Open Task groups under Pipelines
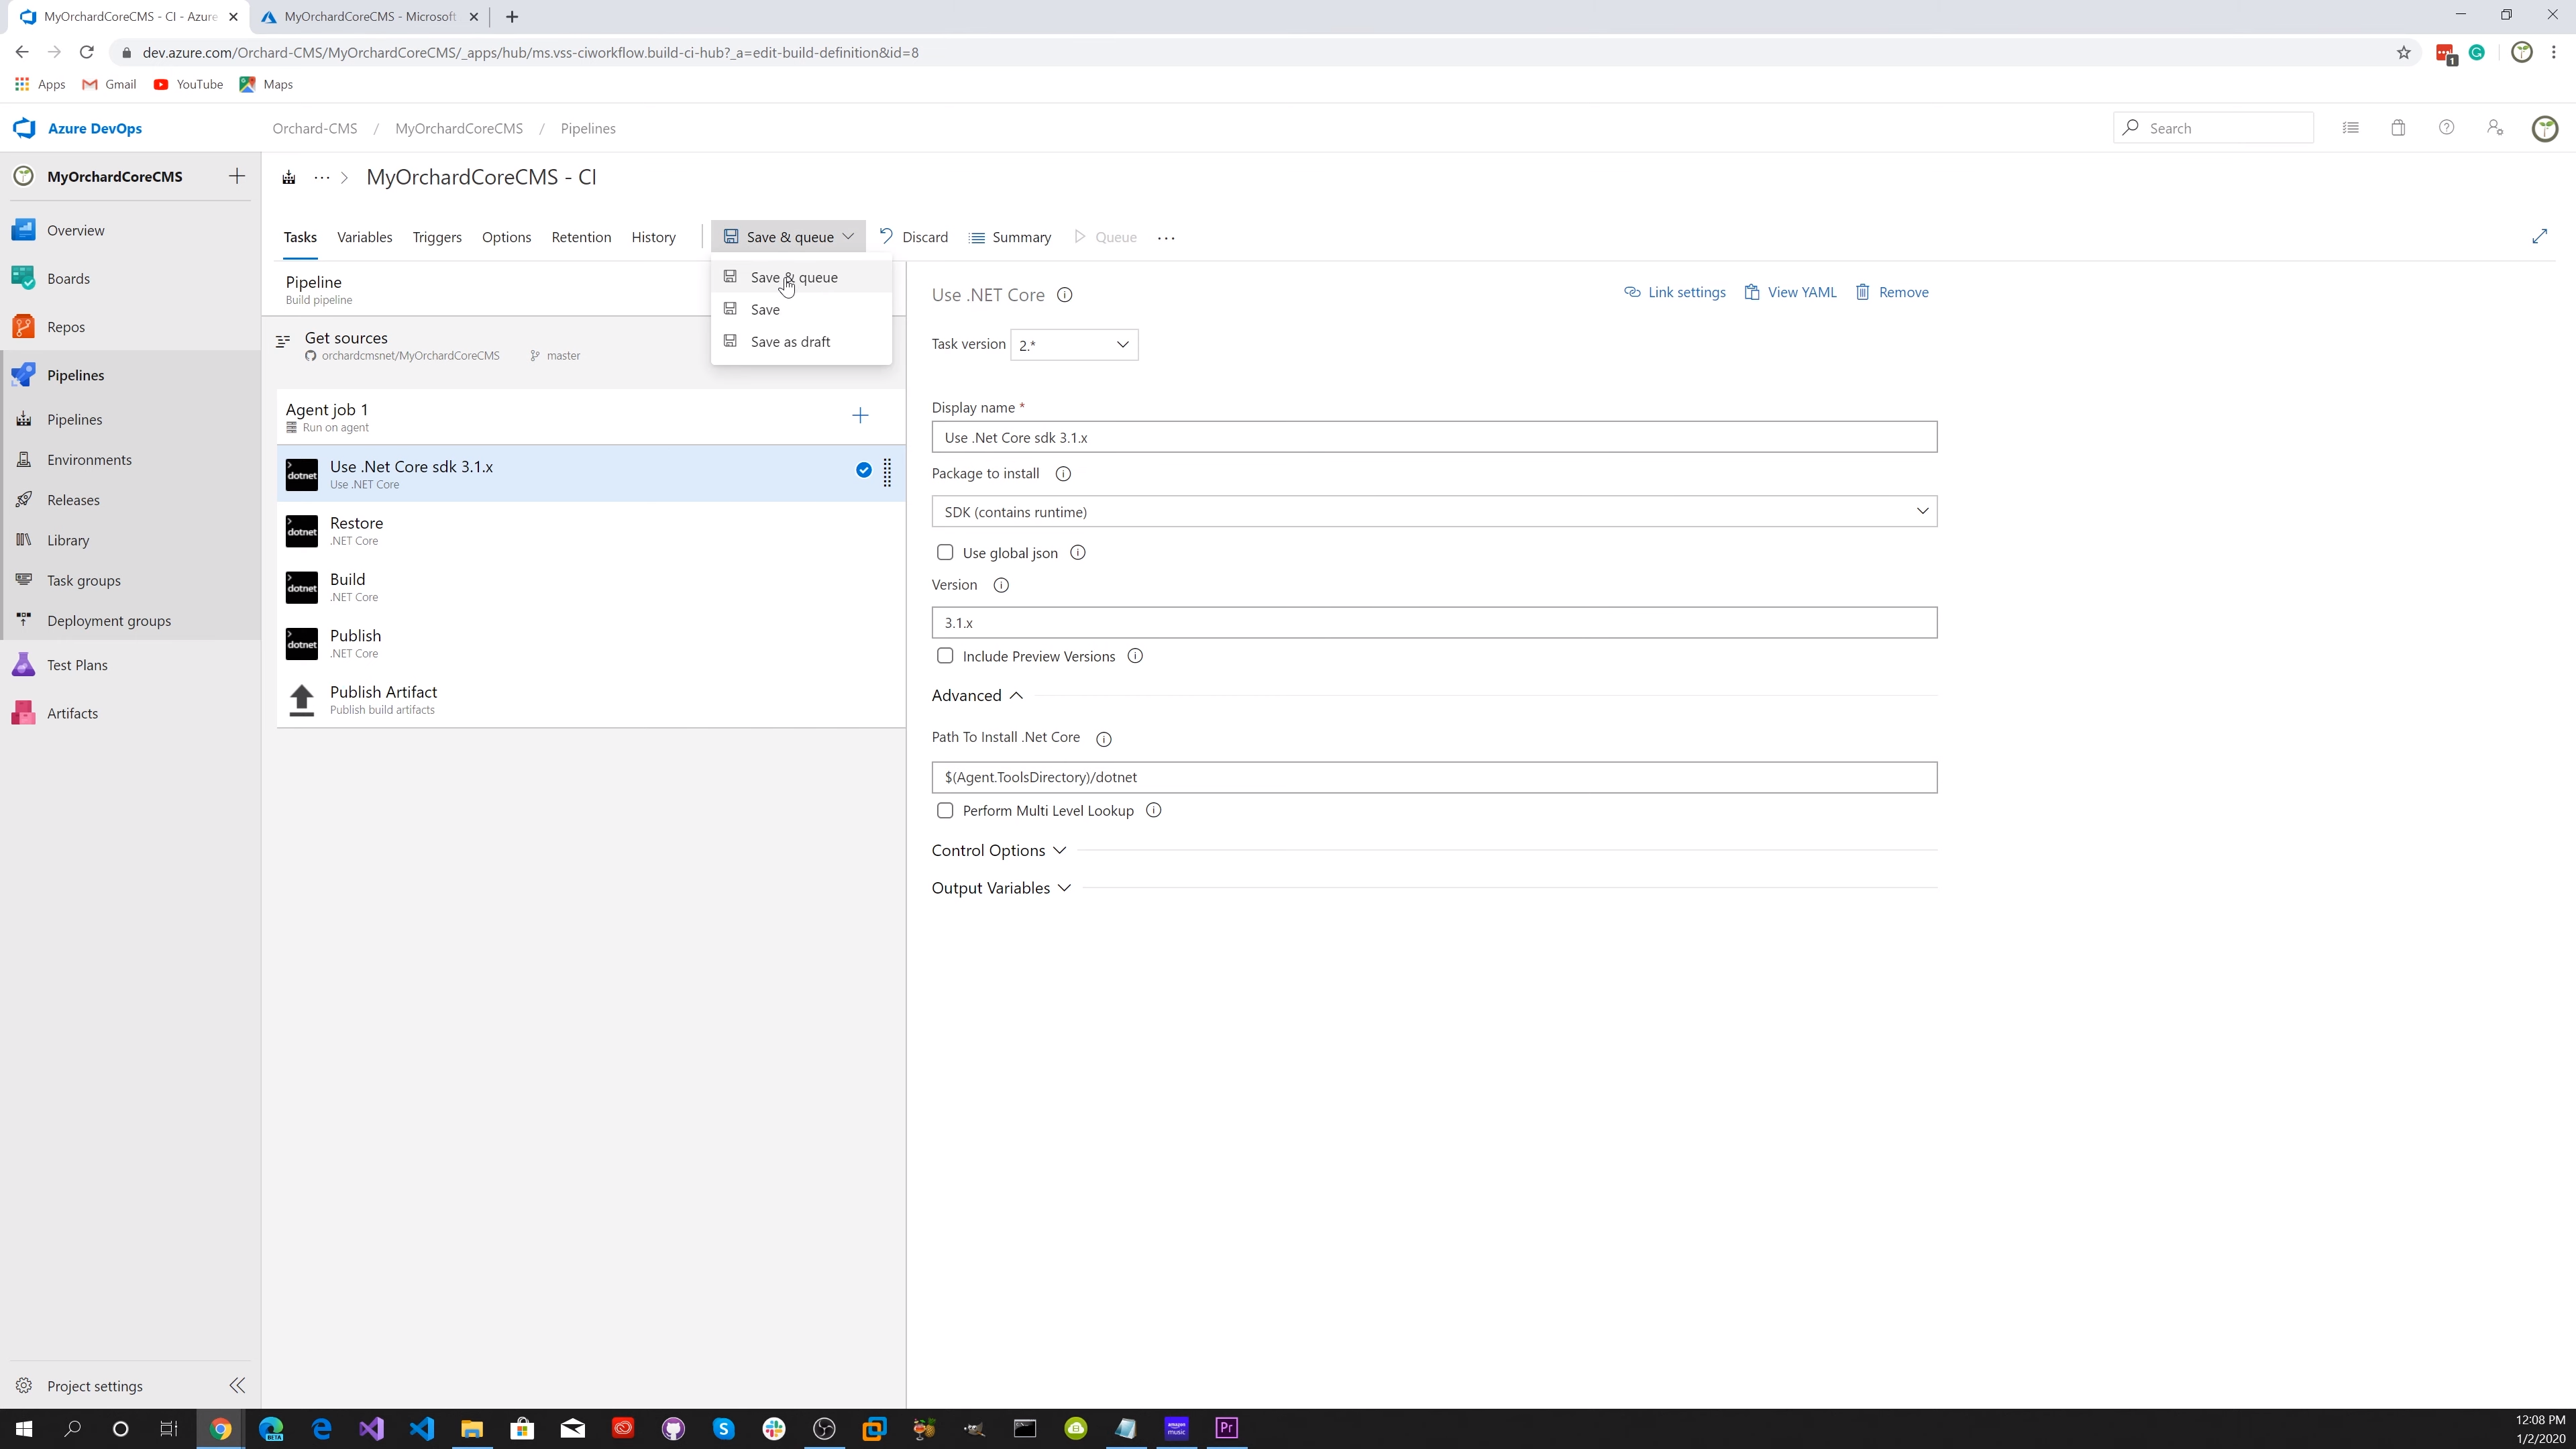 point(83,580)
